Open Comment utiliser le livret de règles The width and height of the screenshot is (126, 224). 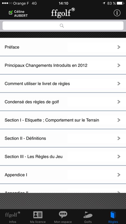(63, 84)
